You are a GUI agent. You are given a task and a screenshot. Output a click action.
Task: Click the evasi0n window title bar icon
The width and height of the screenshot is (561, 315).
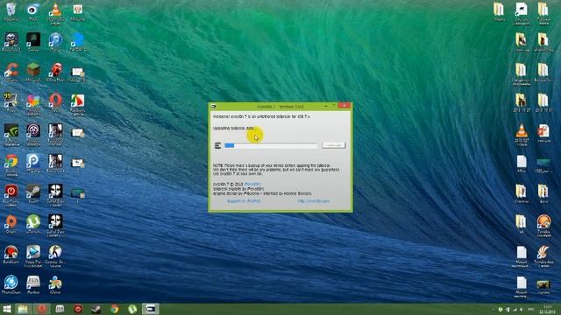click(214, 106)
